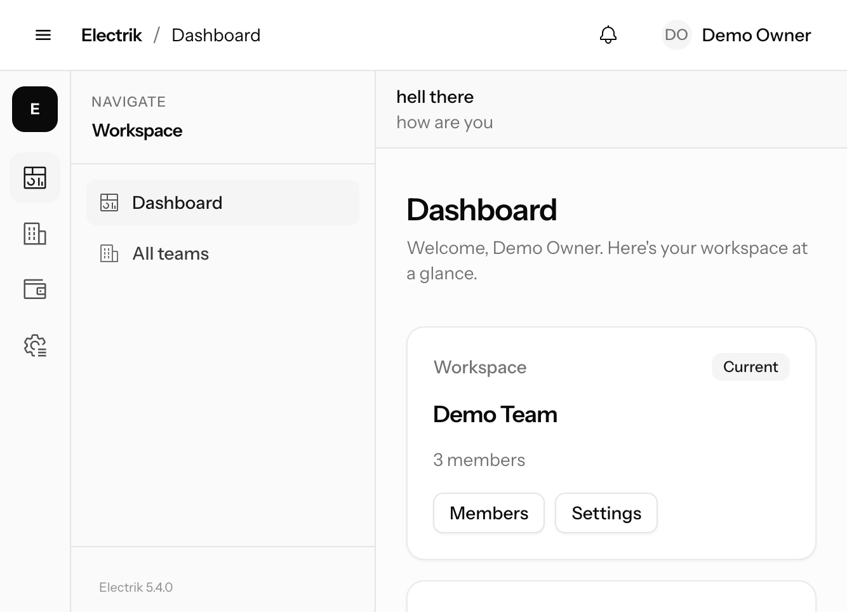This screenshot has height=612, width=847.
Task: Click the NAVIGATE label
Action: (129, 102)
